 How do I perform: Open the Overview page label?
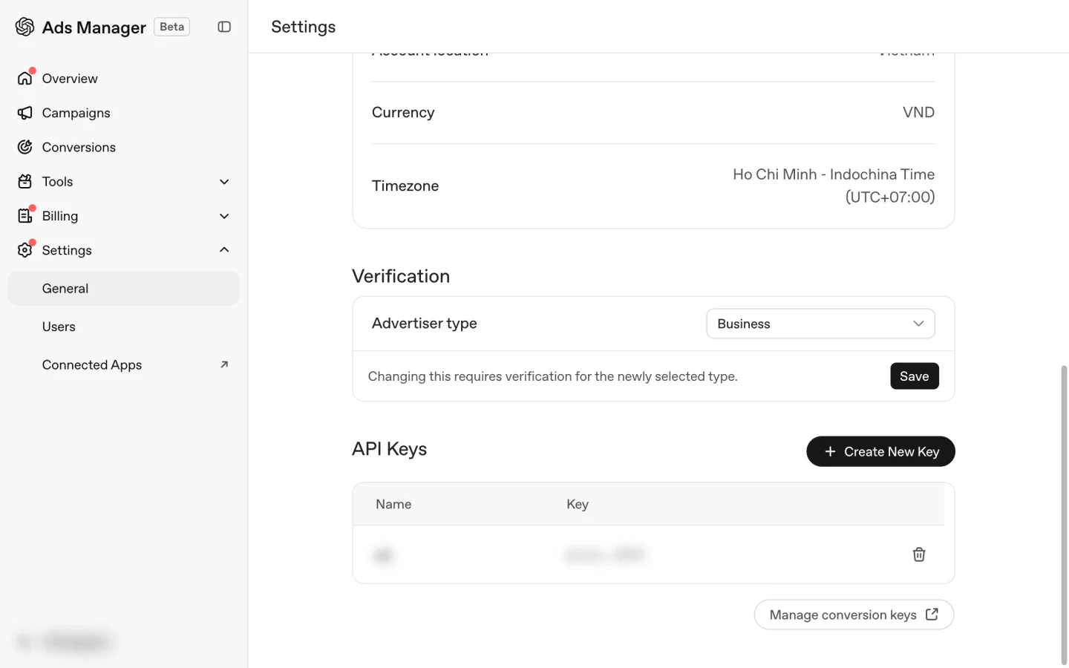(x=70, y=78)
